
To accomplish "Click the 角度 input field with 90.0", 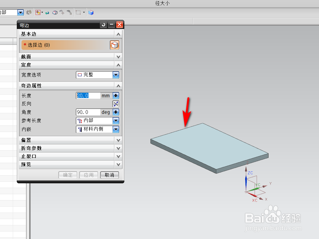I will (88, 112).
